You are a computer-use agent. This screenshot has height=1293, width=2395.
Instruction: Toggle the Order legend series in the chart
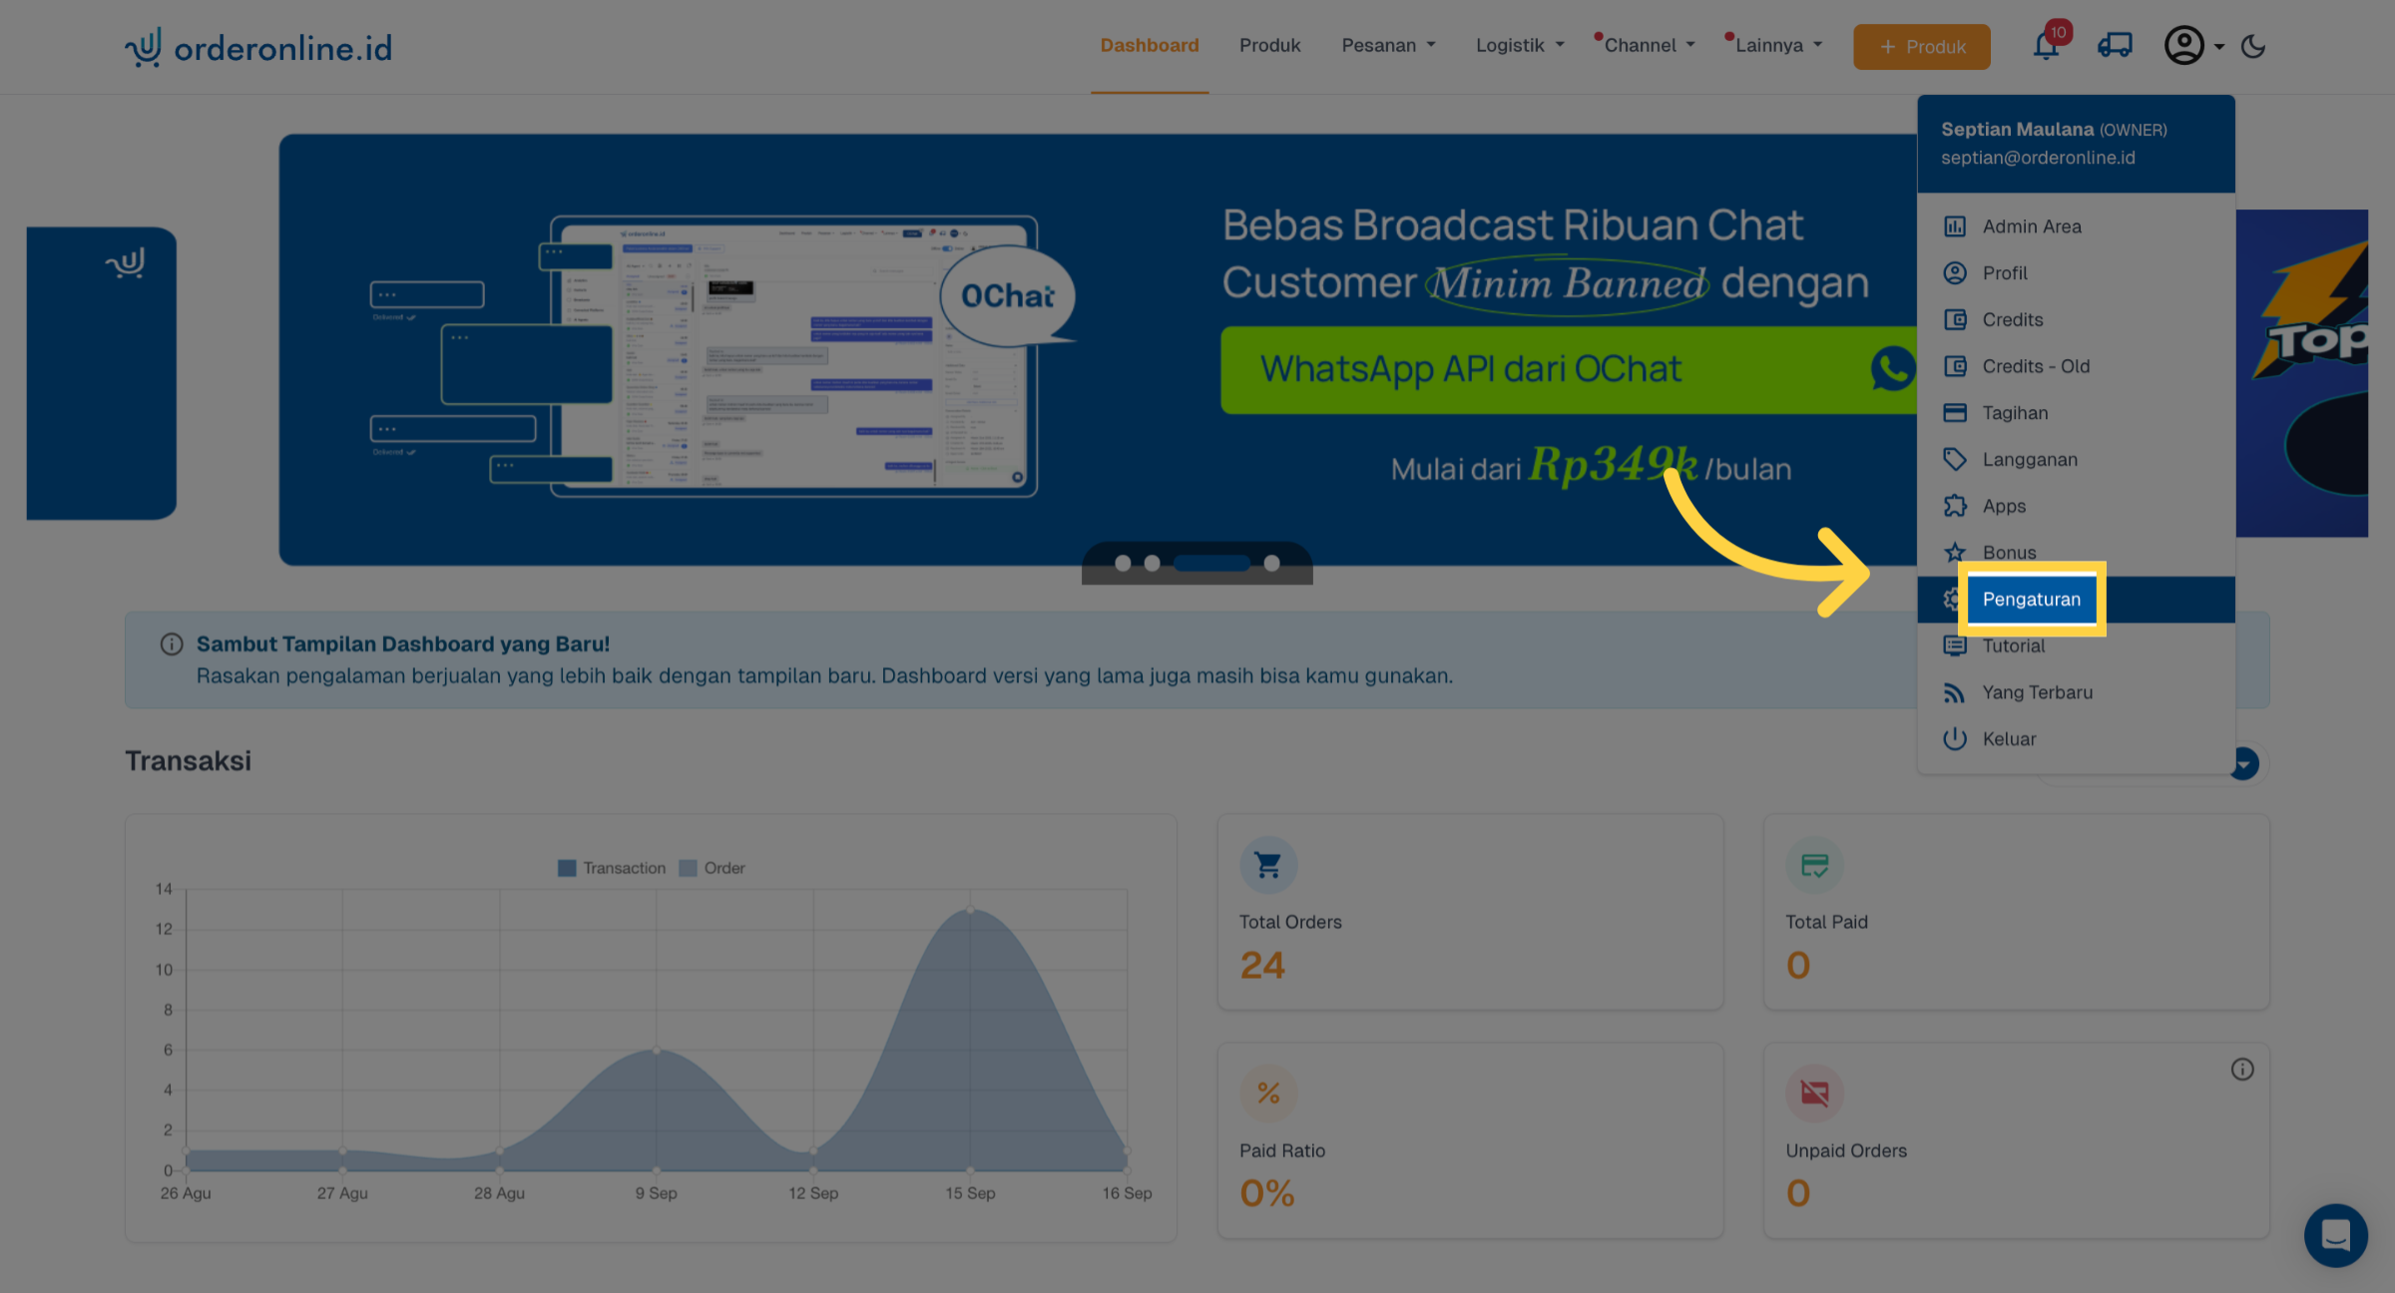click(713, 868)
